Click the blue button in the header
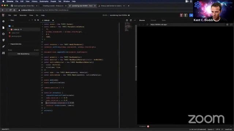The width and height of the screenshot is (234, 131). click(x=191, y=15)
